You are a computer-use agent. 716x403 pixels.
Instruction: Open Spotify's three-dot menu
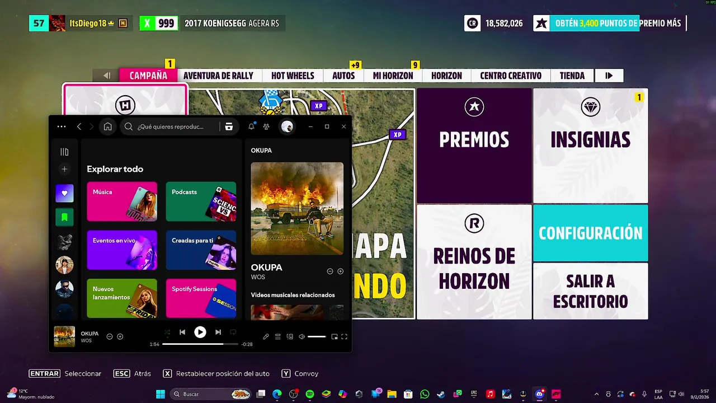(62, 126)
